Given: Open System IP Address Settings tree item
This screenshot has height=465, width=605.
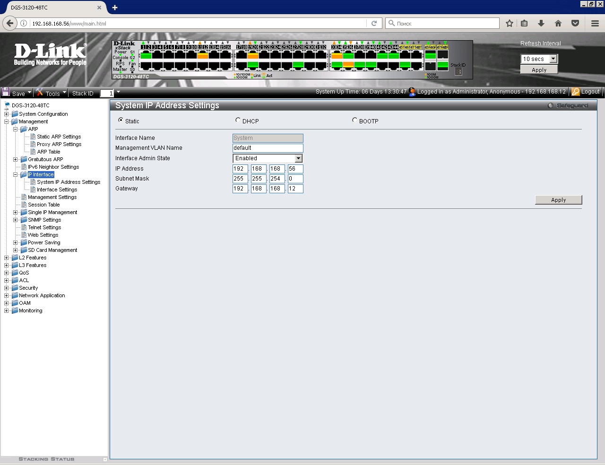Looking at the screenshot, I should pyautogui.click(x=69, y=182).
